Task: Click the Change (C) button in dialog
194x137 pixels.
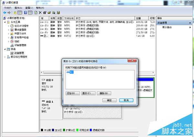Action: click(x=88, y=93)
